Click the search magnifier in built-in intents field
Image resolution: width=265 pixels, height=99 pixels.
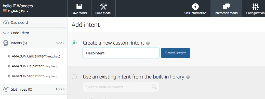[154, 87]
